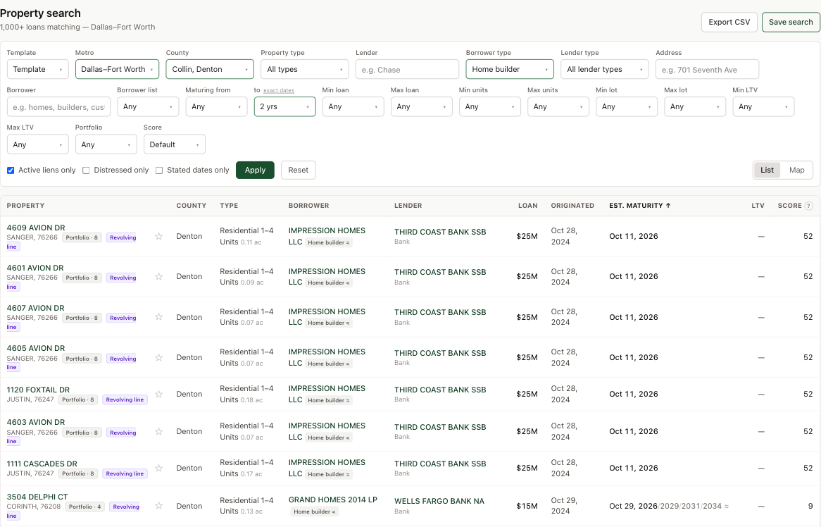Focus the Address input field
Viewport: 821px width, 527px height.
tap(707, 69)
